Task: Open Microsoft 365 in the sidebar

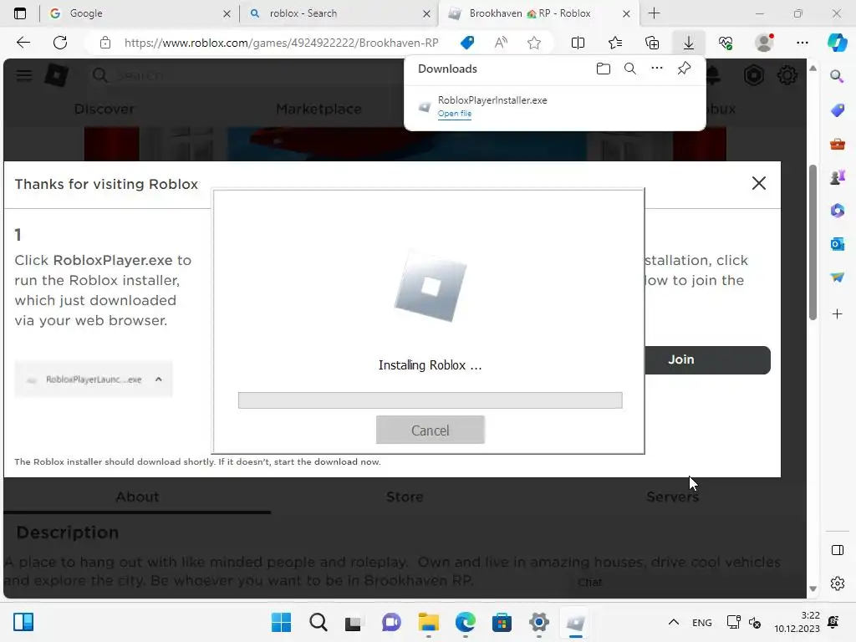Action: [837, 211]
